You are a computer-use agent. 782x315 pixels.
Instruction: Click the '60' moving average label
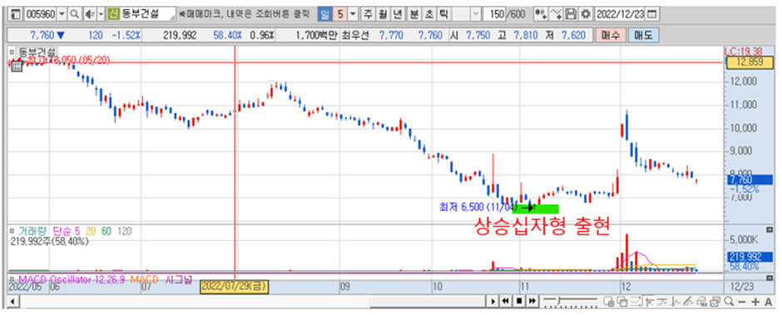tap(106, 232)
